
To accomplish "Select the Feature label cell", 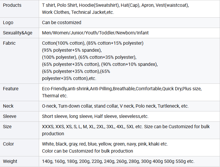I will (x=11, y=89).
